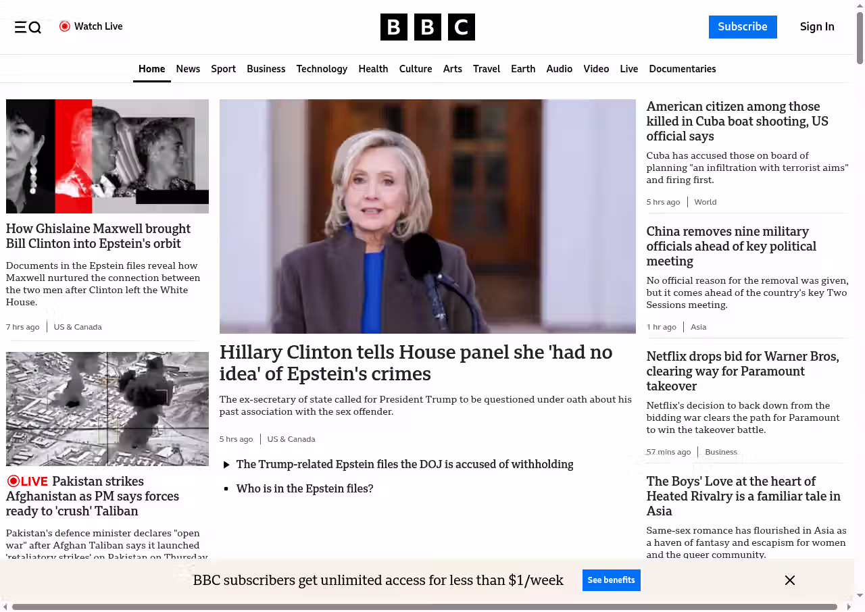The width and height of the screenshot is (865, 612).
Task: Open the Technology section tab
Action: pos(322,69)
